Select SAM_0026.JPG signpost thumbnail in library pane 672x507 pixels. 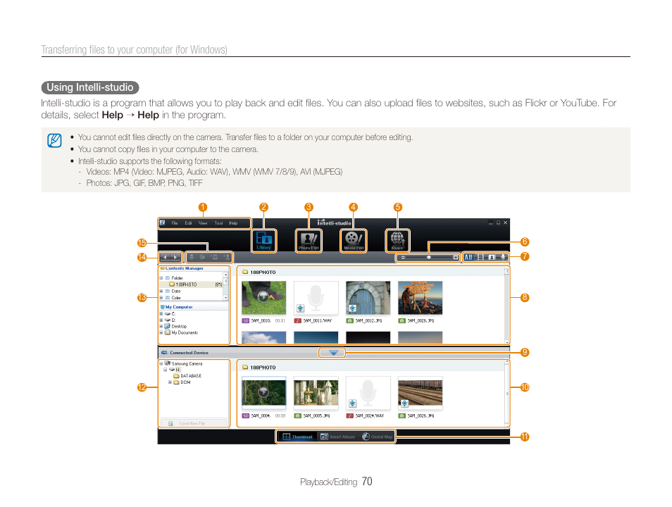pyautogui.click(x=420, y=298)
